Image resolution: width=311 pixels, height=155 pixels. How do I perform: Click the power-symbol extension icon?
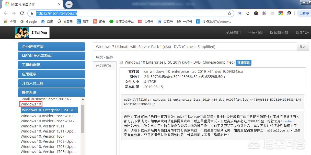click(248, 13)
